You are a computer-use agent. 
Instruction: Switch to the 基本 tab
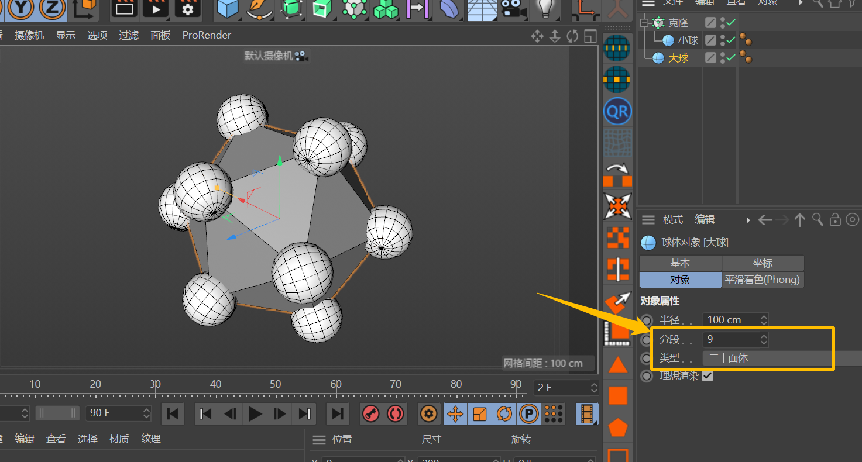click(680, 263)
